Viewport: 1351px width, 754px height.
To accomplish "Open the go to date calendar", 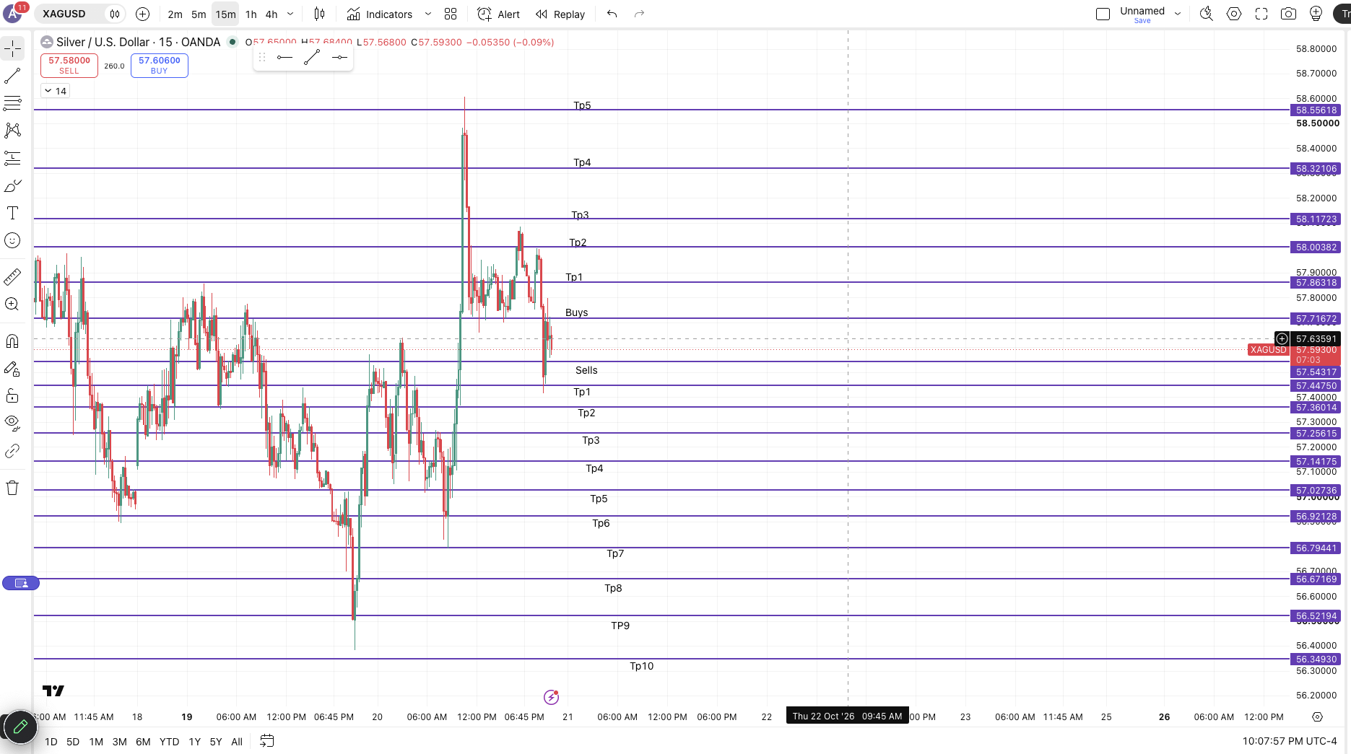I will pos(267,741).
